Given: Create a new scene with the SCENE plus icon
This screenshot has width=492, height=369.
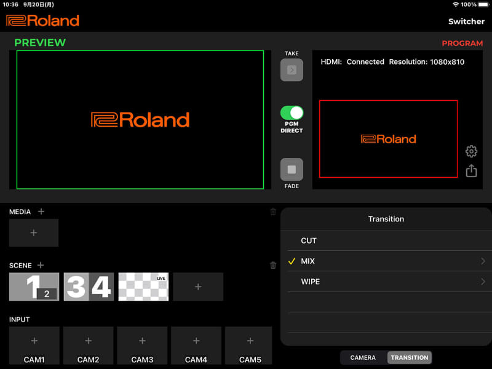Looking at the screenshot, I should tap(41, 265).
